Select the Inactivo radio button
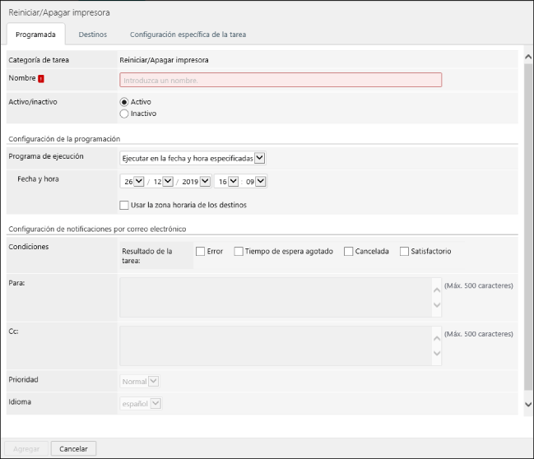This screenshot has width=534, height=459. [125, 114]
